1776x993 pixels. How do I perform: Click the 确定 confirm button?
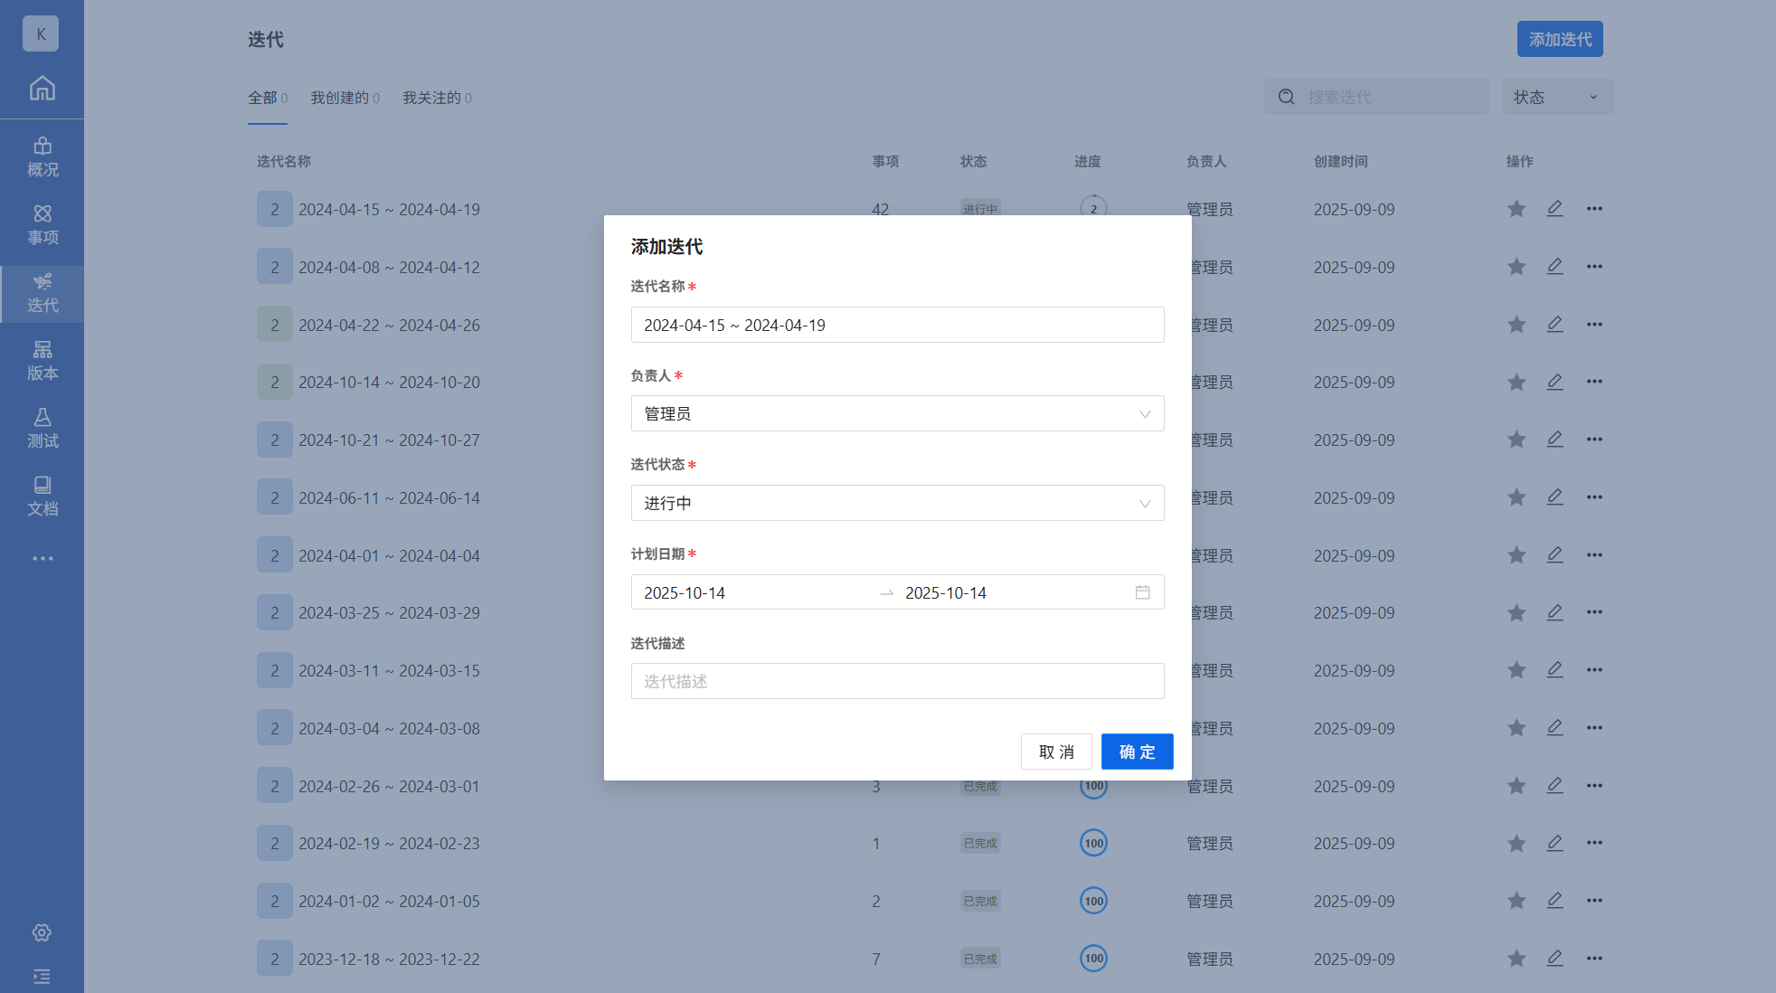pyautogui.click(x=1137, y=752)
